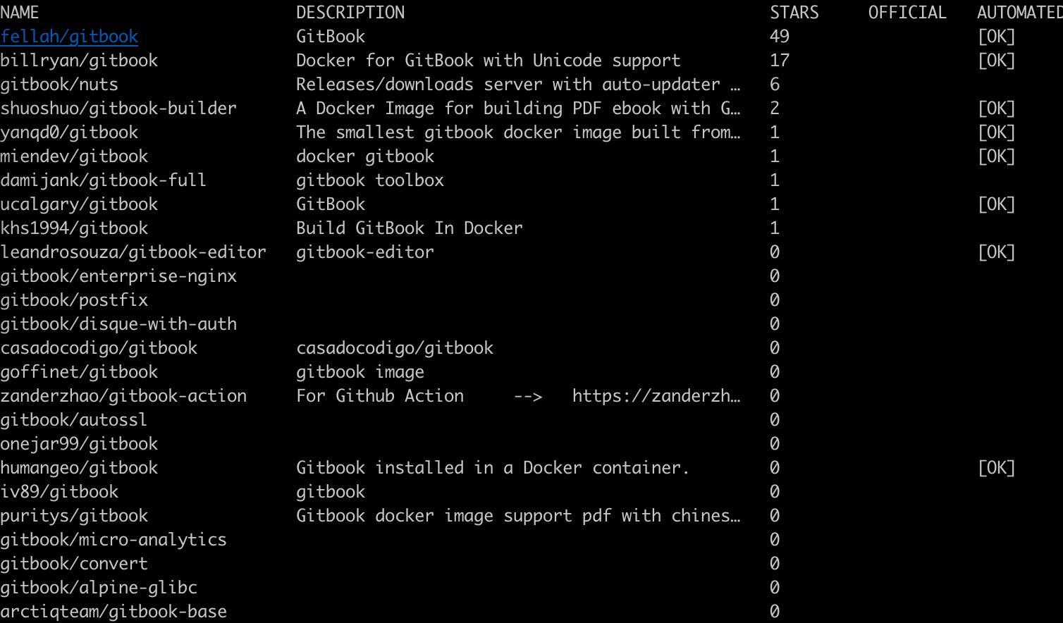
Task: Click the shuoshuo/gitbook-builder entry name
Action: (118, 109)
